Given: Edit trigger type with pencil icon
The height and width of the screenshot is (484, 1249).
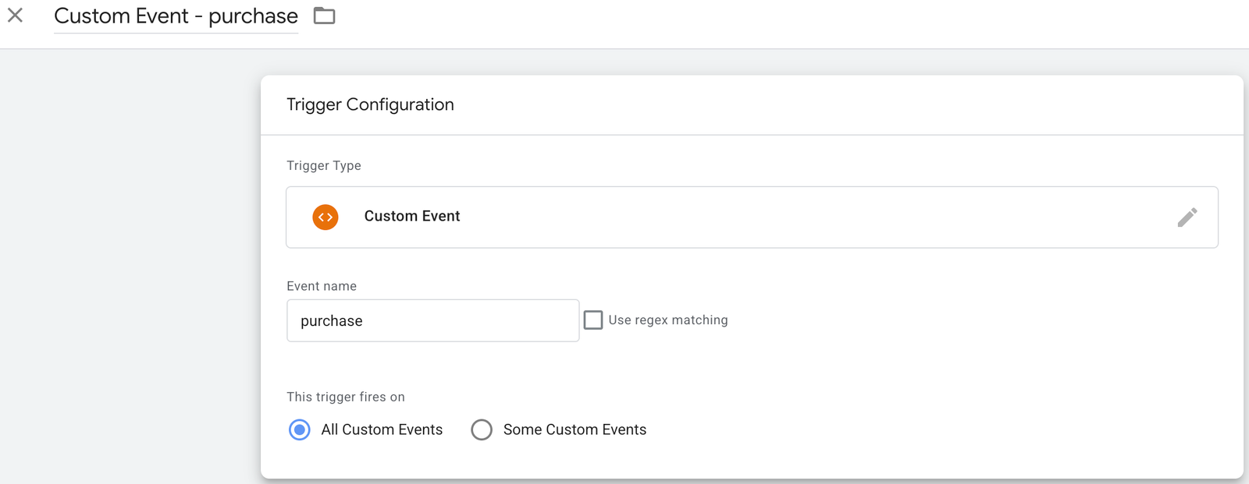Looking at the screenshot, I should click(x=1187, y=217).
